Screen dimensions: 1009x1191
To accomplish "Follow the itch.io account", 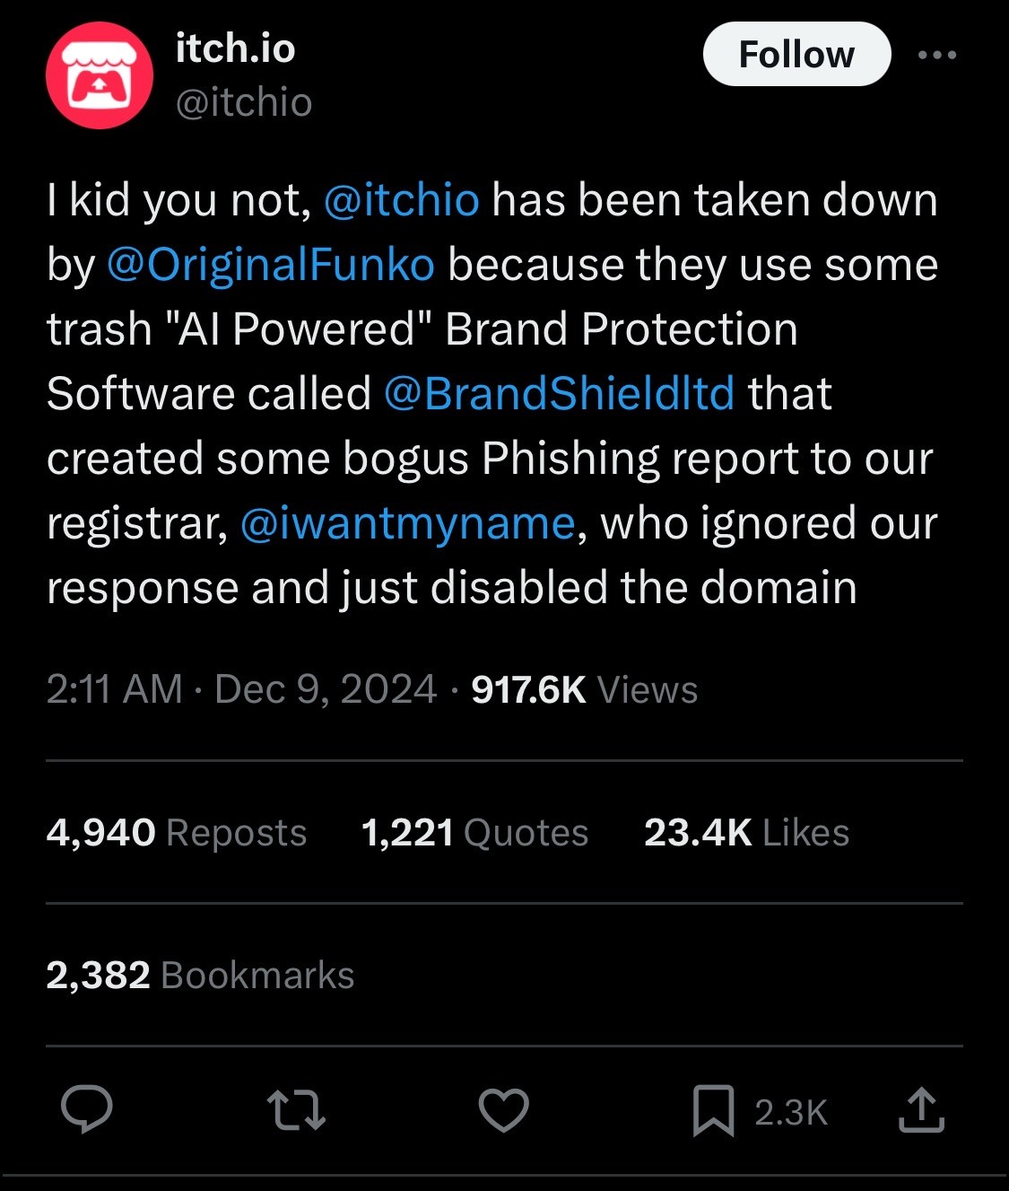I will coord(796,55).
